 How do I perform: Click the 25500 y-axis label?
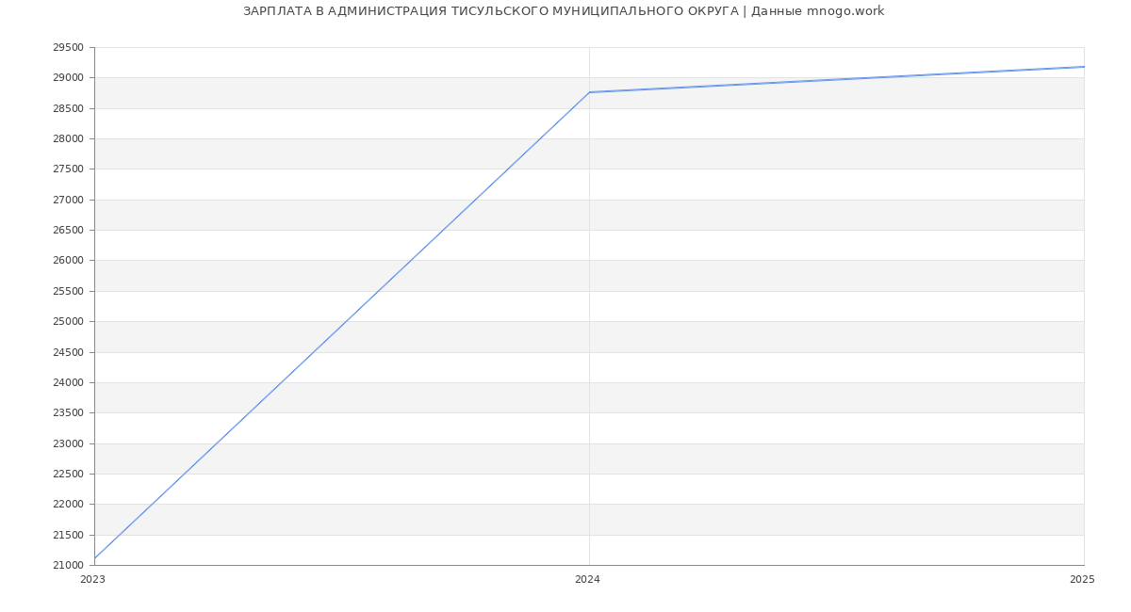(68, 292)
